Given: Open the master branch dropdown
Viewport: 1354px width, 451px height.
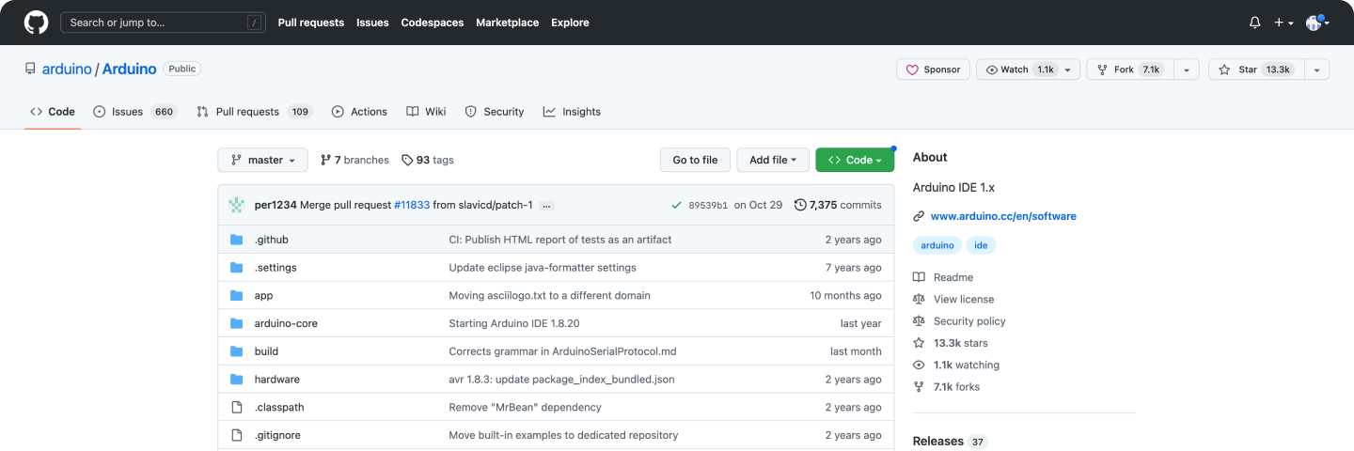Looking at the screenshot, I should 262,161.
